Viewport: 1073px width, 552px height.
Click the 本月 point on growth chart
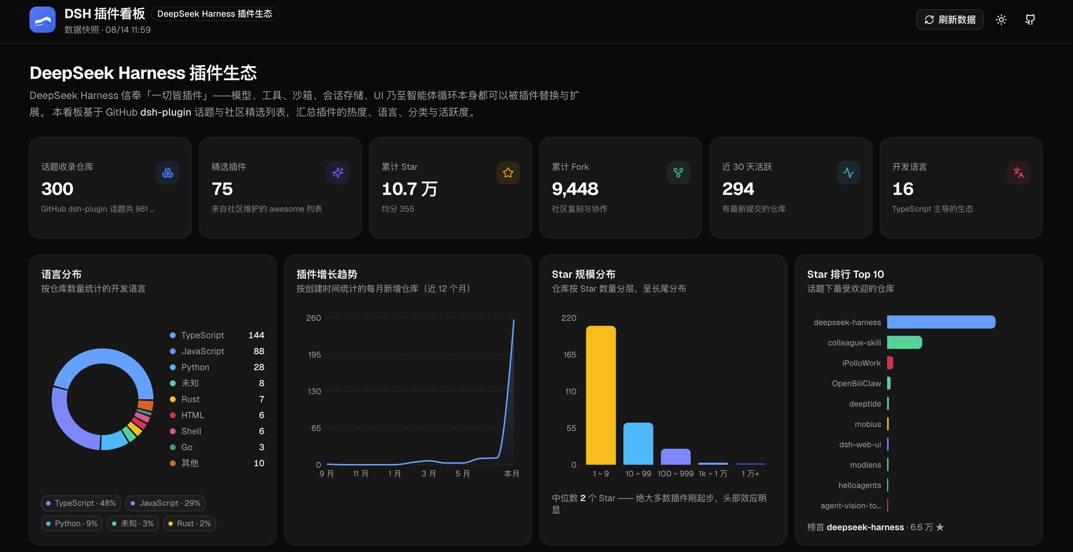(513, 320)
